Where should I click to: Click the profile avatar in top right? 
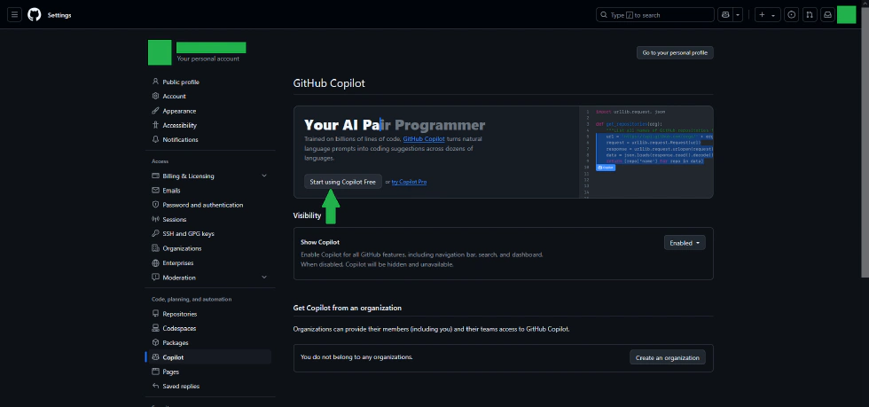[x=846, y=15]
